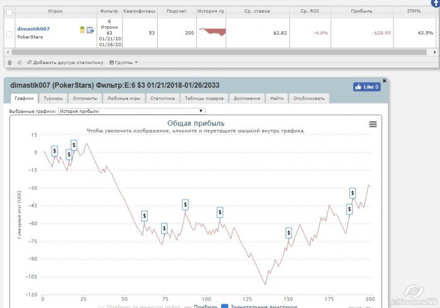Viewport: 440px width, 308px height.
Task: Open the Группы dropdown
Action: pyautogui.click(x=123, y=63)
